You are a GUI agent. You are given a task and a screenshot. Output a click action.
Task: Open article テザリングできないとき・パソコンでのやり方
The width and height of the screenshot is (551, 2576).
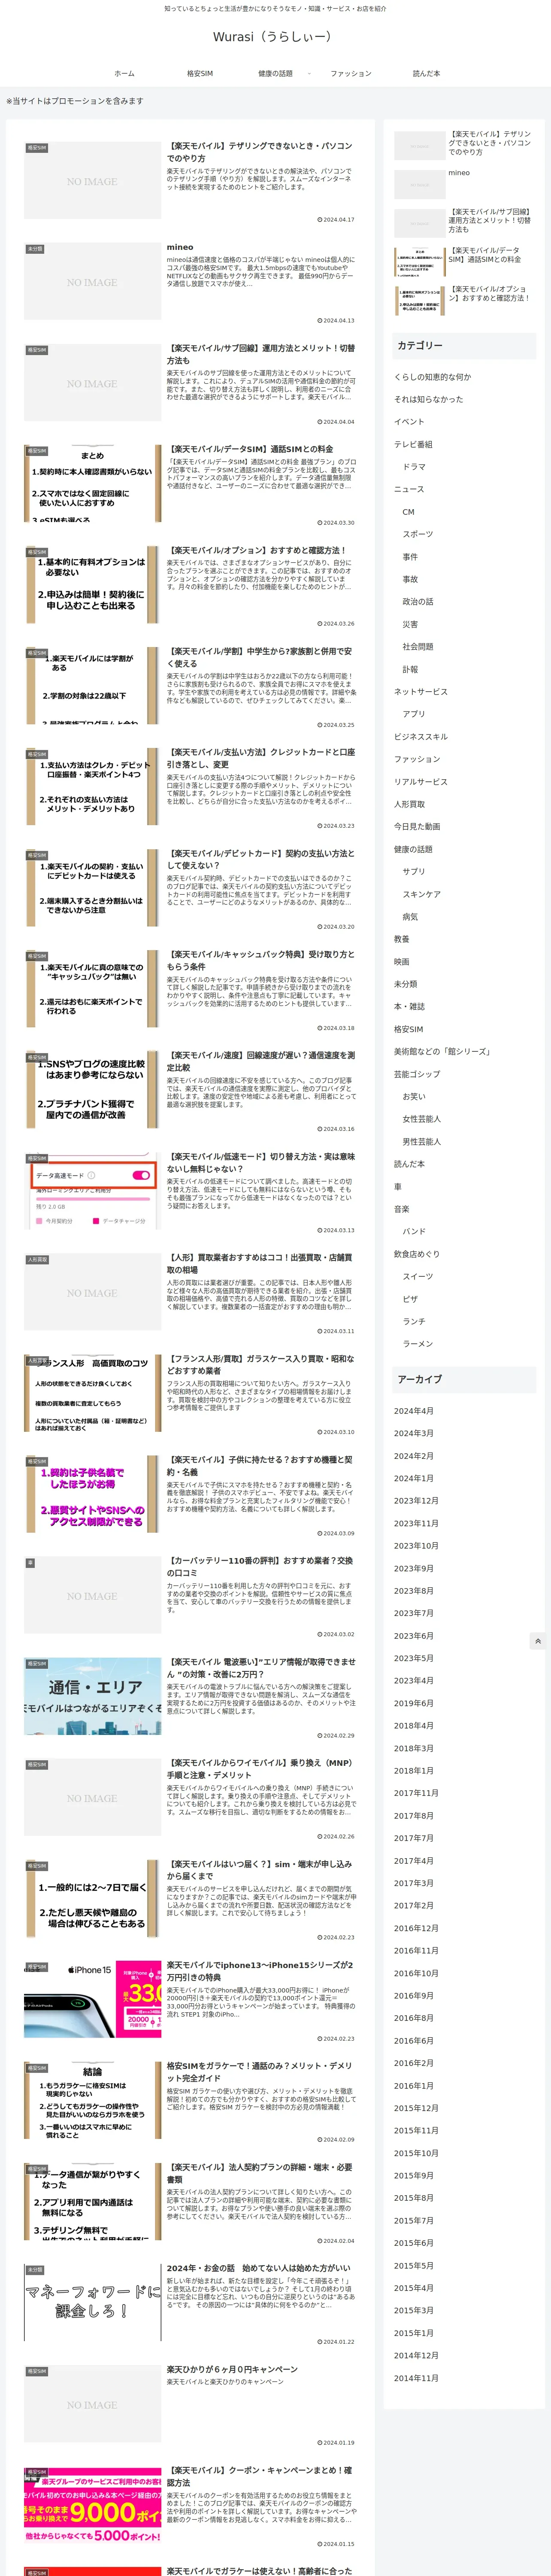coord(260,152)
